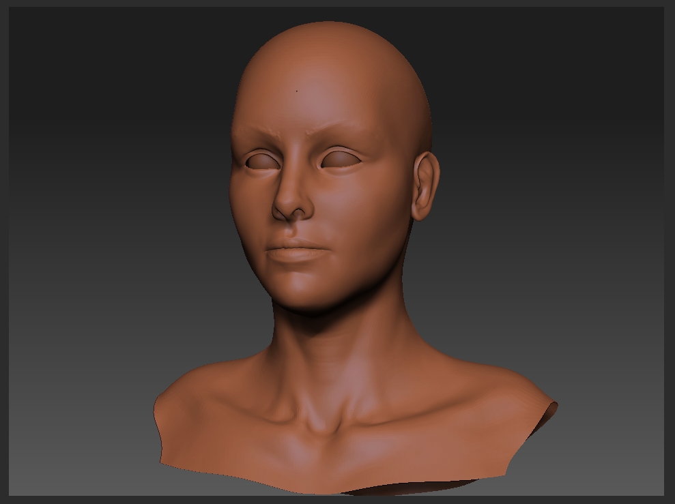Click the small dark dot on the forehead
Screen dimensions: 675x504
coord(297,91)
